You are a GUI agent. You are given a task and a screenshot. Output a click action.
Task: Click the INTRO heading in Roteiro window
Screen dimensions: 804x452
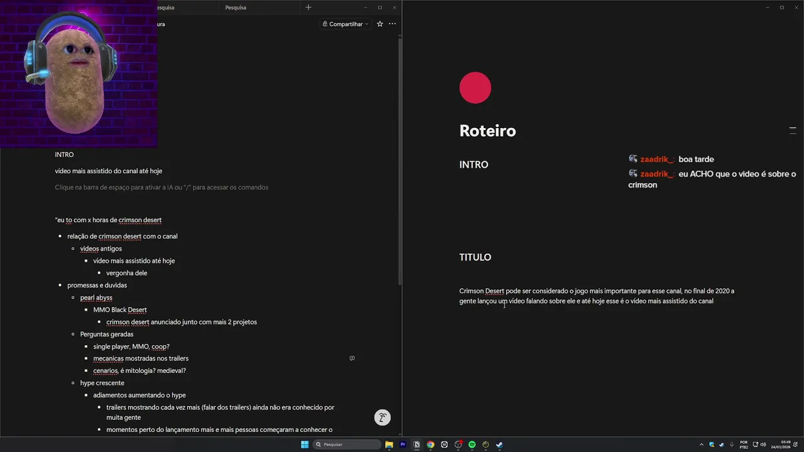(474, 164)
